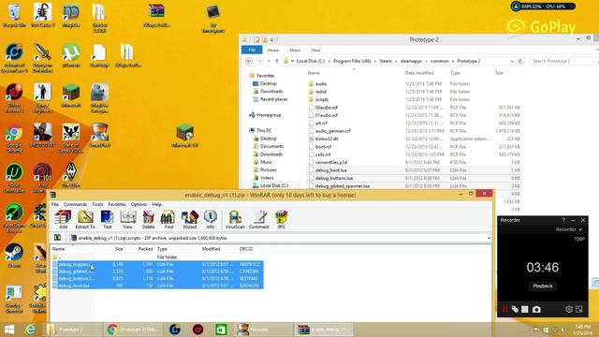This screenshot has height=337, width=599.
Task: Open the WinRAR address bar dropdown
Action: [489, 238]
